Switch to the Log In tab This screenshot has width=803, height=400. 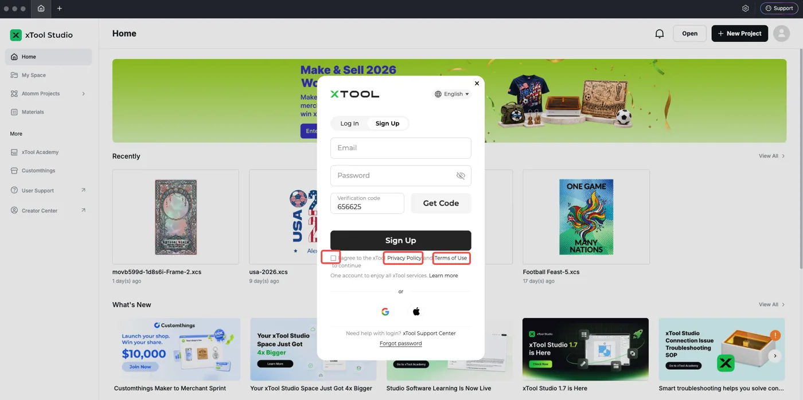click(x=349, y=123)
